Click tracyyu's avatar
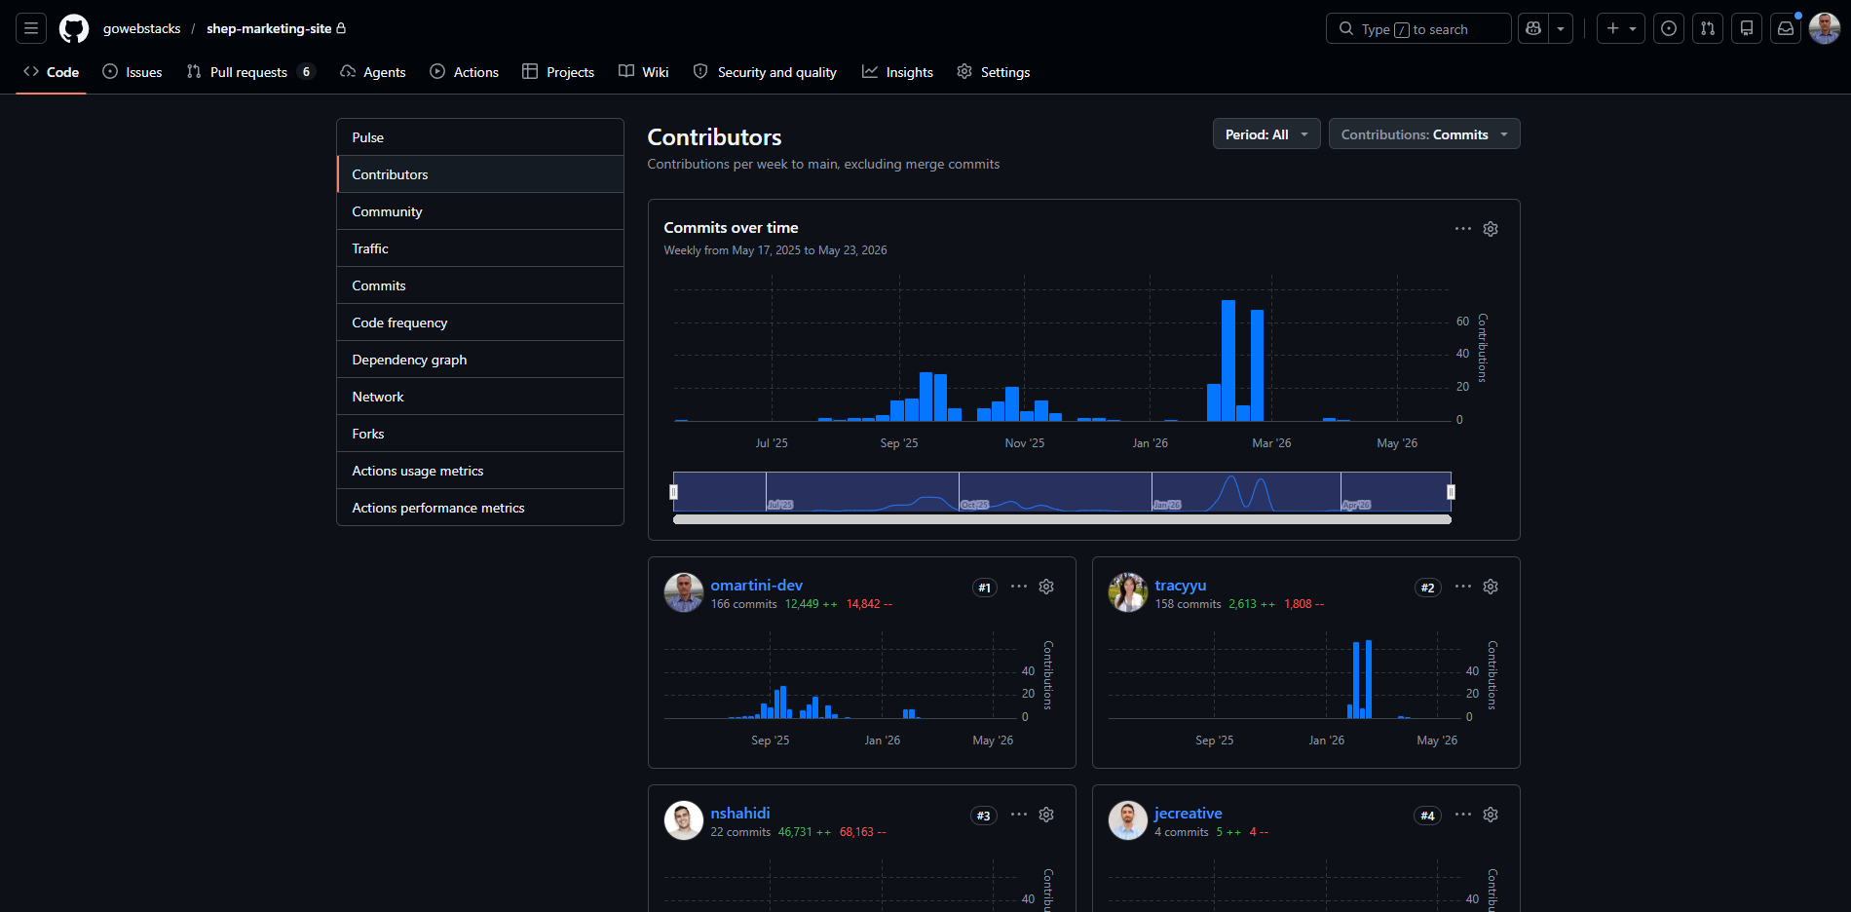 click(x=1128, y=592)
